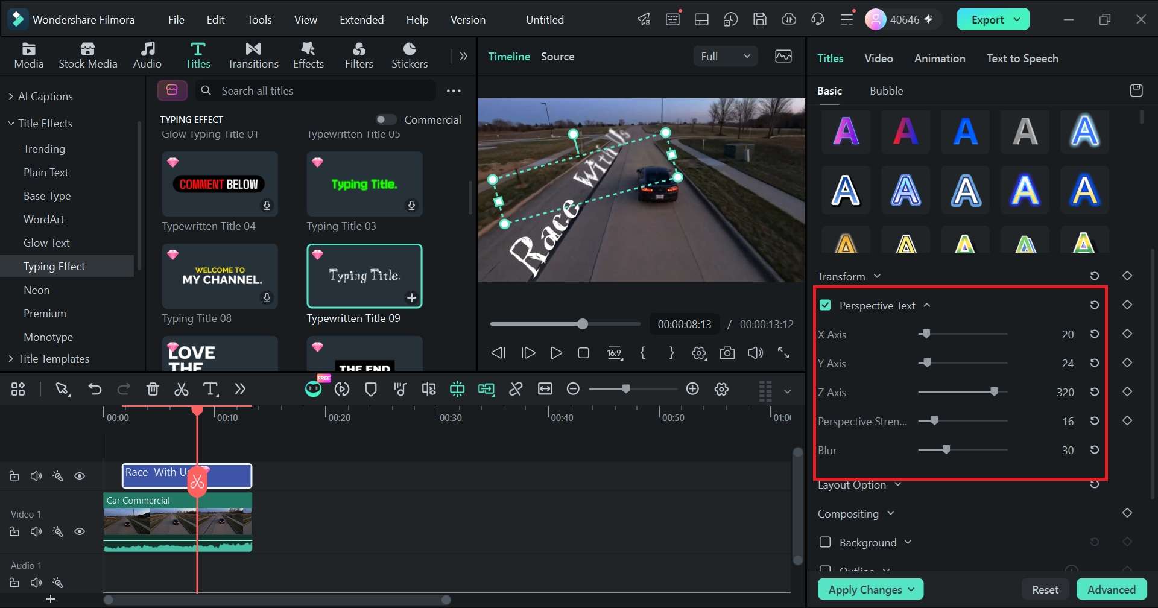
Task: Reset the Z Axis value
Action: click(1095, 392)
